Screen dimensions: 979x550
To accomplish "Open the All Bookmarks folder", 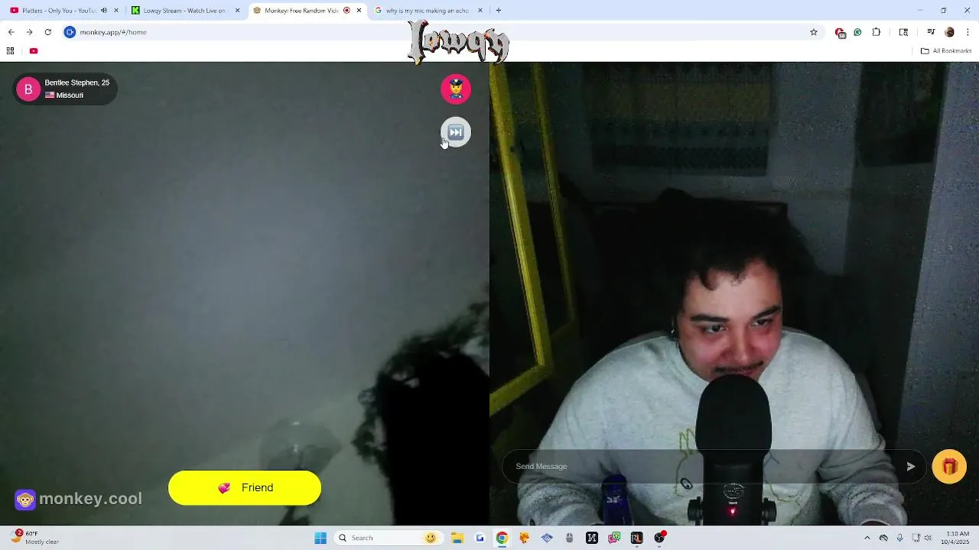I will pyautogui.click(x=946, y=51).
